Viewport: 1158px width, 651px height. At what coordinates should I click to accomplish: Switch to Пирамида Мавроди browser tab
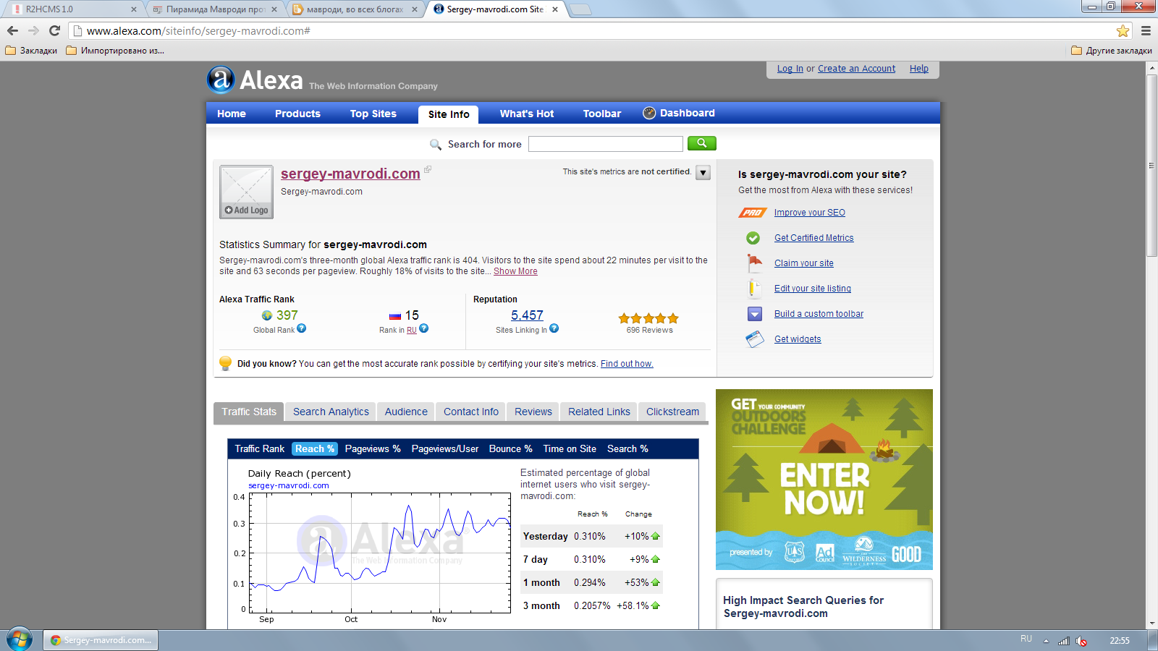pos(215,9)
